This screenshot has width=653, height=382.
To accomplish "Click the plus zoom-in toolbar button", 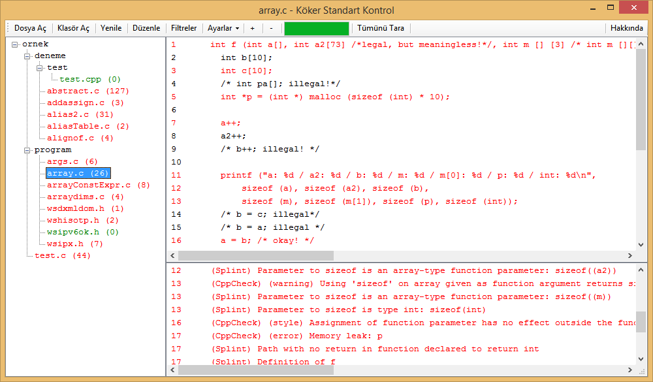I will click(252, 28).
